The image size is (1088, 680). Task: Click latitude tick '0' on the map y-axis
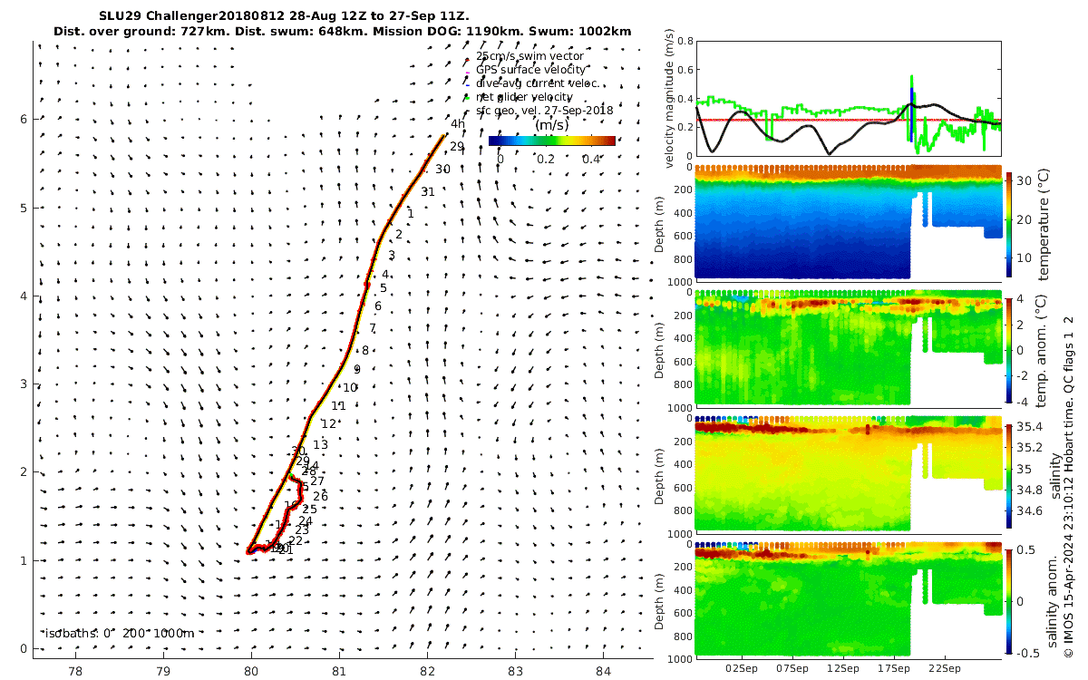24,648
